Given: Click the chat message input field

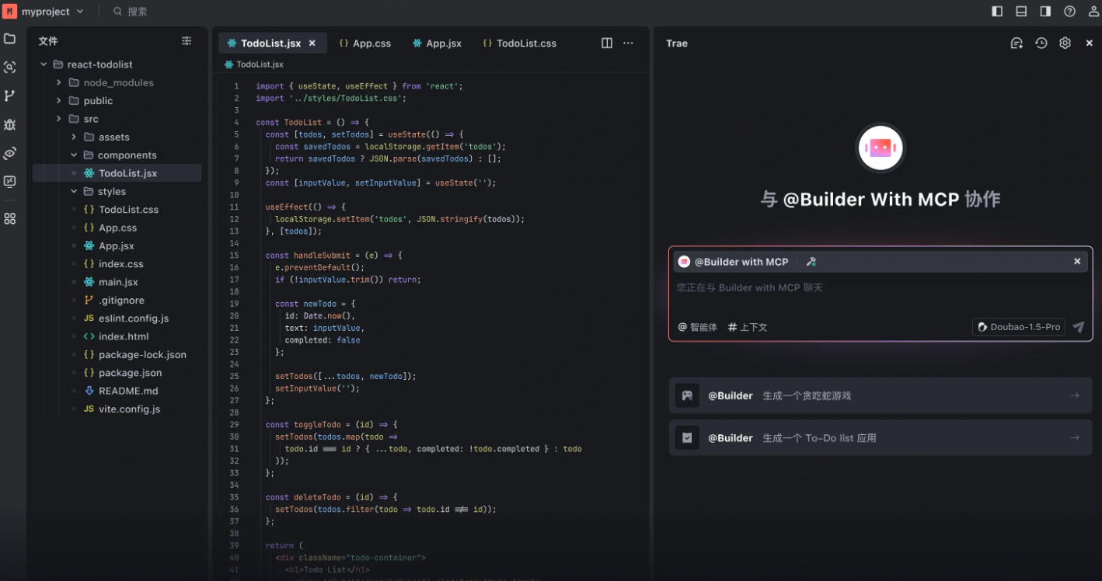Looking at the screenshot, I should coord(878,288).
